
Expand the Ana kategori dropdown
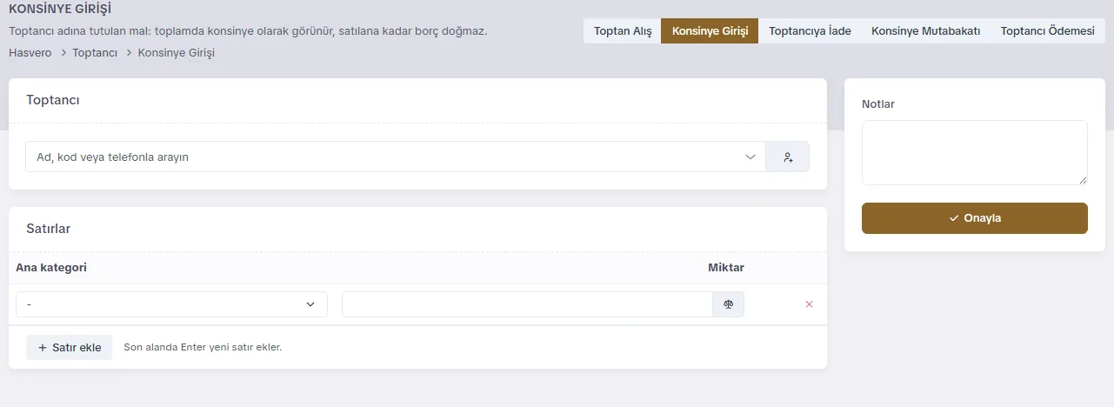pos(172,304)
